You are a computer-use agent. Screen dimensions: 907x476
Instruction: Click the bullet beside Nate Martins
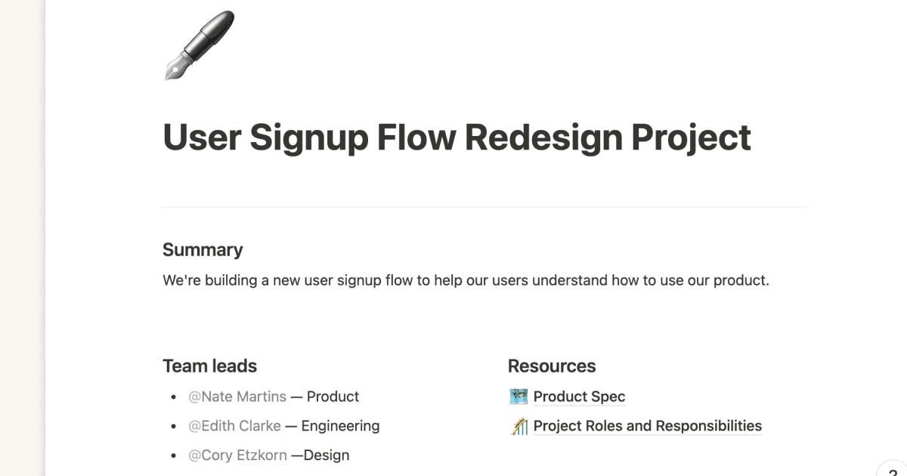click(174, 397)
